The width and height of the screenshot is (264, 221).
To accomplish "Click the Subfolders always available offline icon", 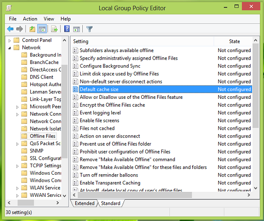I will [x=75, y=50].
